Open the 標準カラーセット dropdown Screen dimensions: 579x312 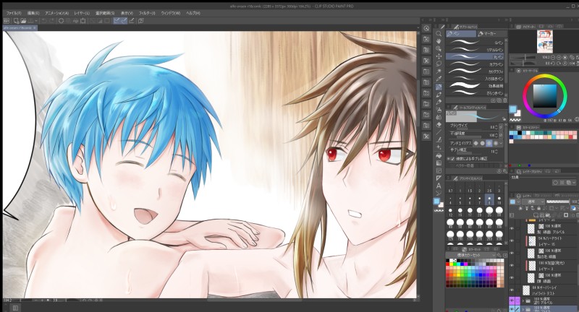(x=471, y=255)
